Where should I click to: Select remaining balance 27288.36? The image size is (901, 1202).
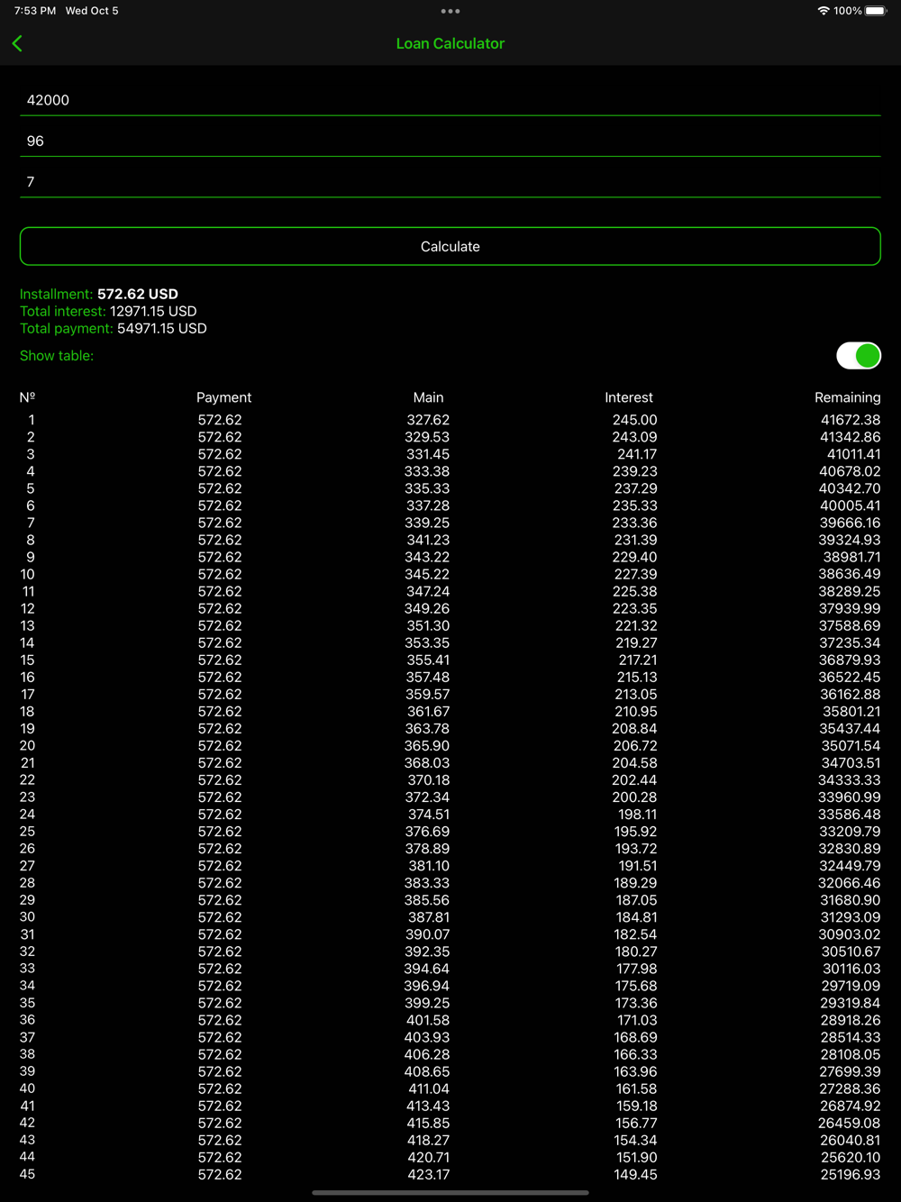tap(850, 1088)
